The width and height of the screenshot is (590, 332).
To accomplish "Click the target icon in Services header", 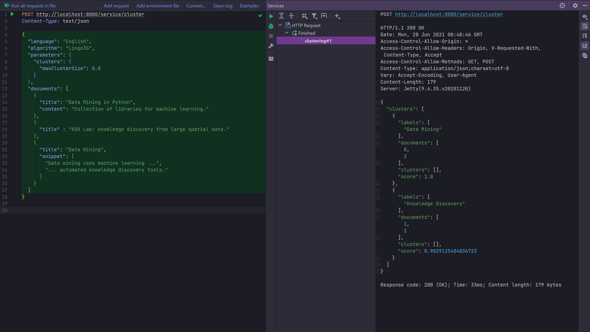I will click(562, 6).
